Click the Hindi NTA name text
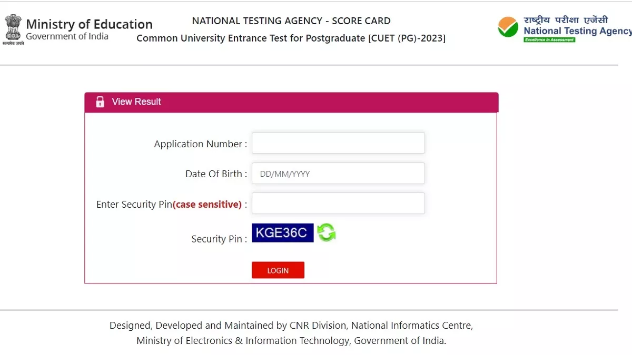Image resolution: width=632 pixels, height=355 pixels. point(566,19)
